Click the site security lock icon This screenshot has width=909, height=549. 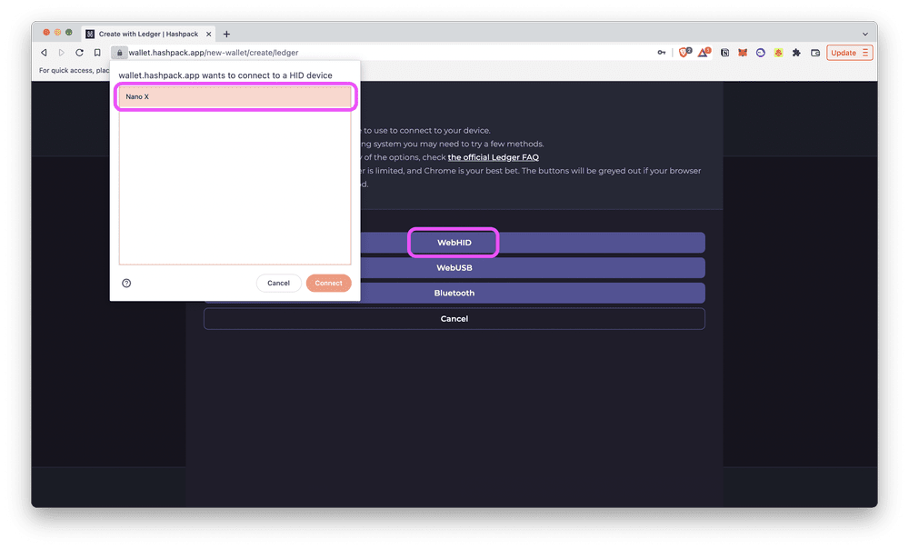pyautogui.click(x=119, y=52)
